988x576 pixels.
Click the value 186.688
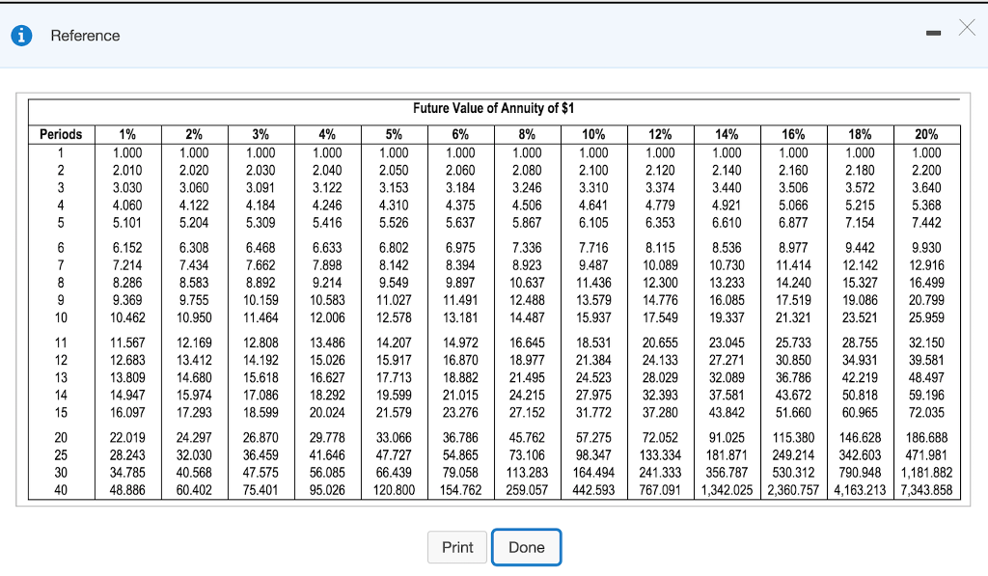click(926, 437)
